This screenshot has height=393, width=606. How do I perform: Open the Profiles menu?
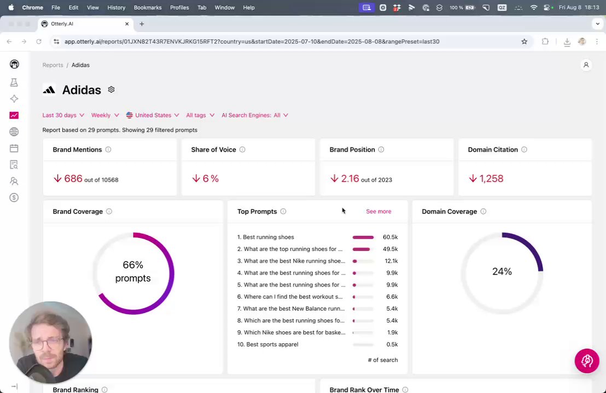click(x=179, y=7)
